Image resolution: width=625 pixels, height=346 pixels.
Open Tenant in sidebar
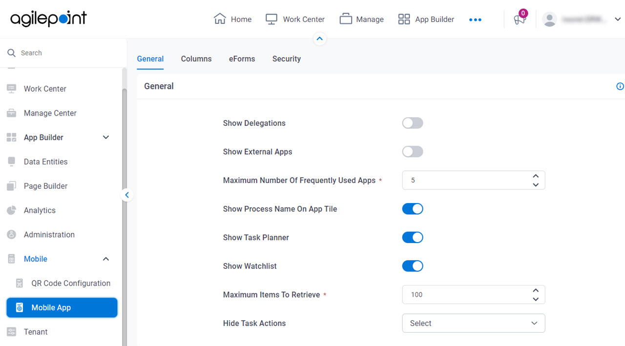pyautogui.click(x=36, y=332)
